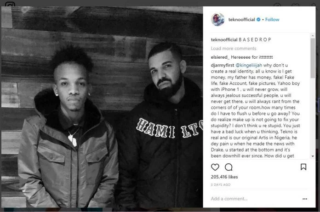
Task: Open Instagram home via the camera logo
Action: pos(10,4)
